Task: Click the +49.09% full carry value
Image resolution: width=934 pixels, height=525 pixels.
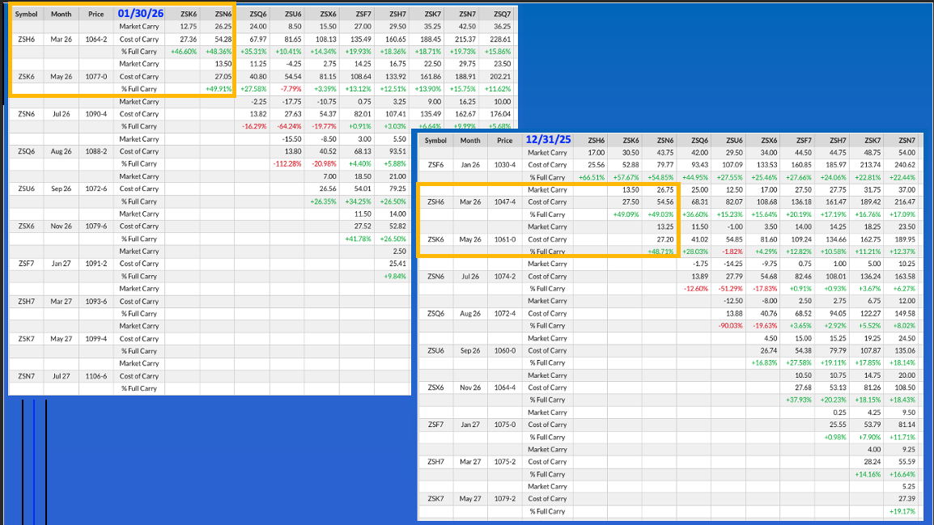Action: click(x=626, y=214)
